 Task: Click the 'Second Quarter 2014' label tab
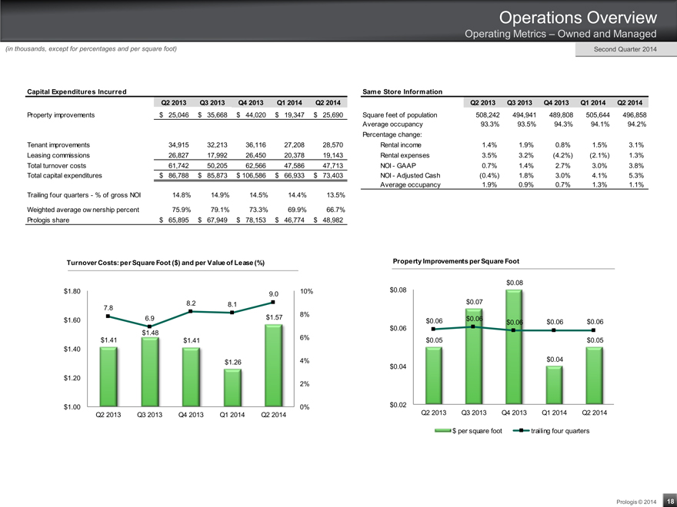(625, 50)
